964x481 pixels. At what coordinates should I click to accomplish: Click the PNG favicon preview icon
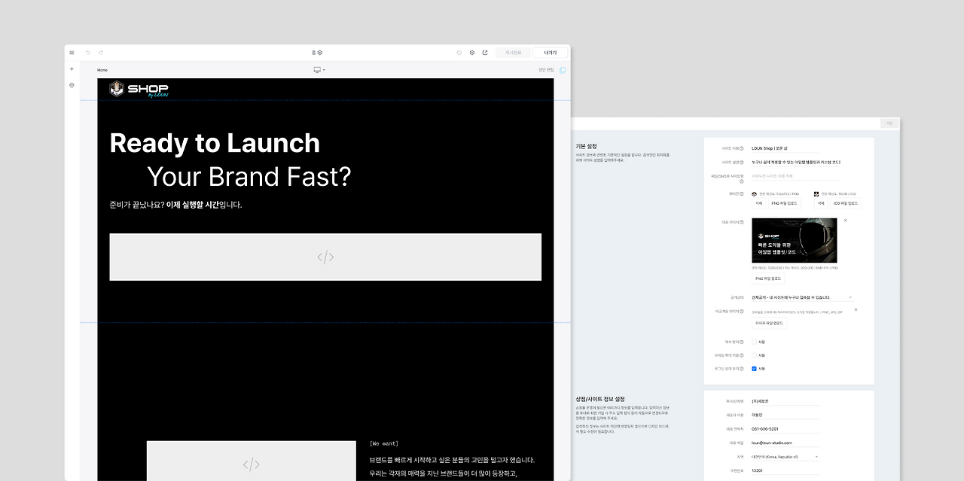755,193
